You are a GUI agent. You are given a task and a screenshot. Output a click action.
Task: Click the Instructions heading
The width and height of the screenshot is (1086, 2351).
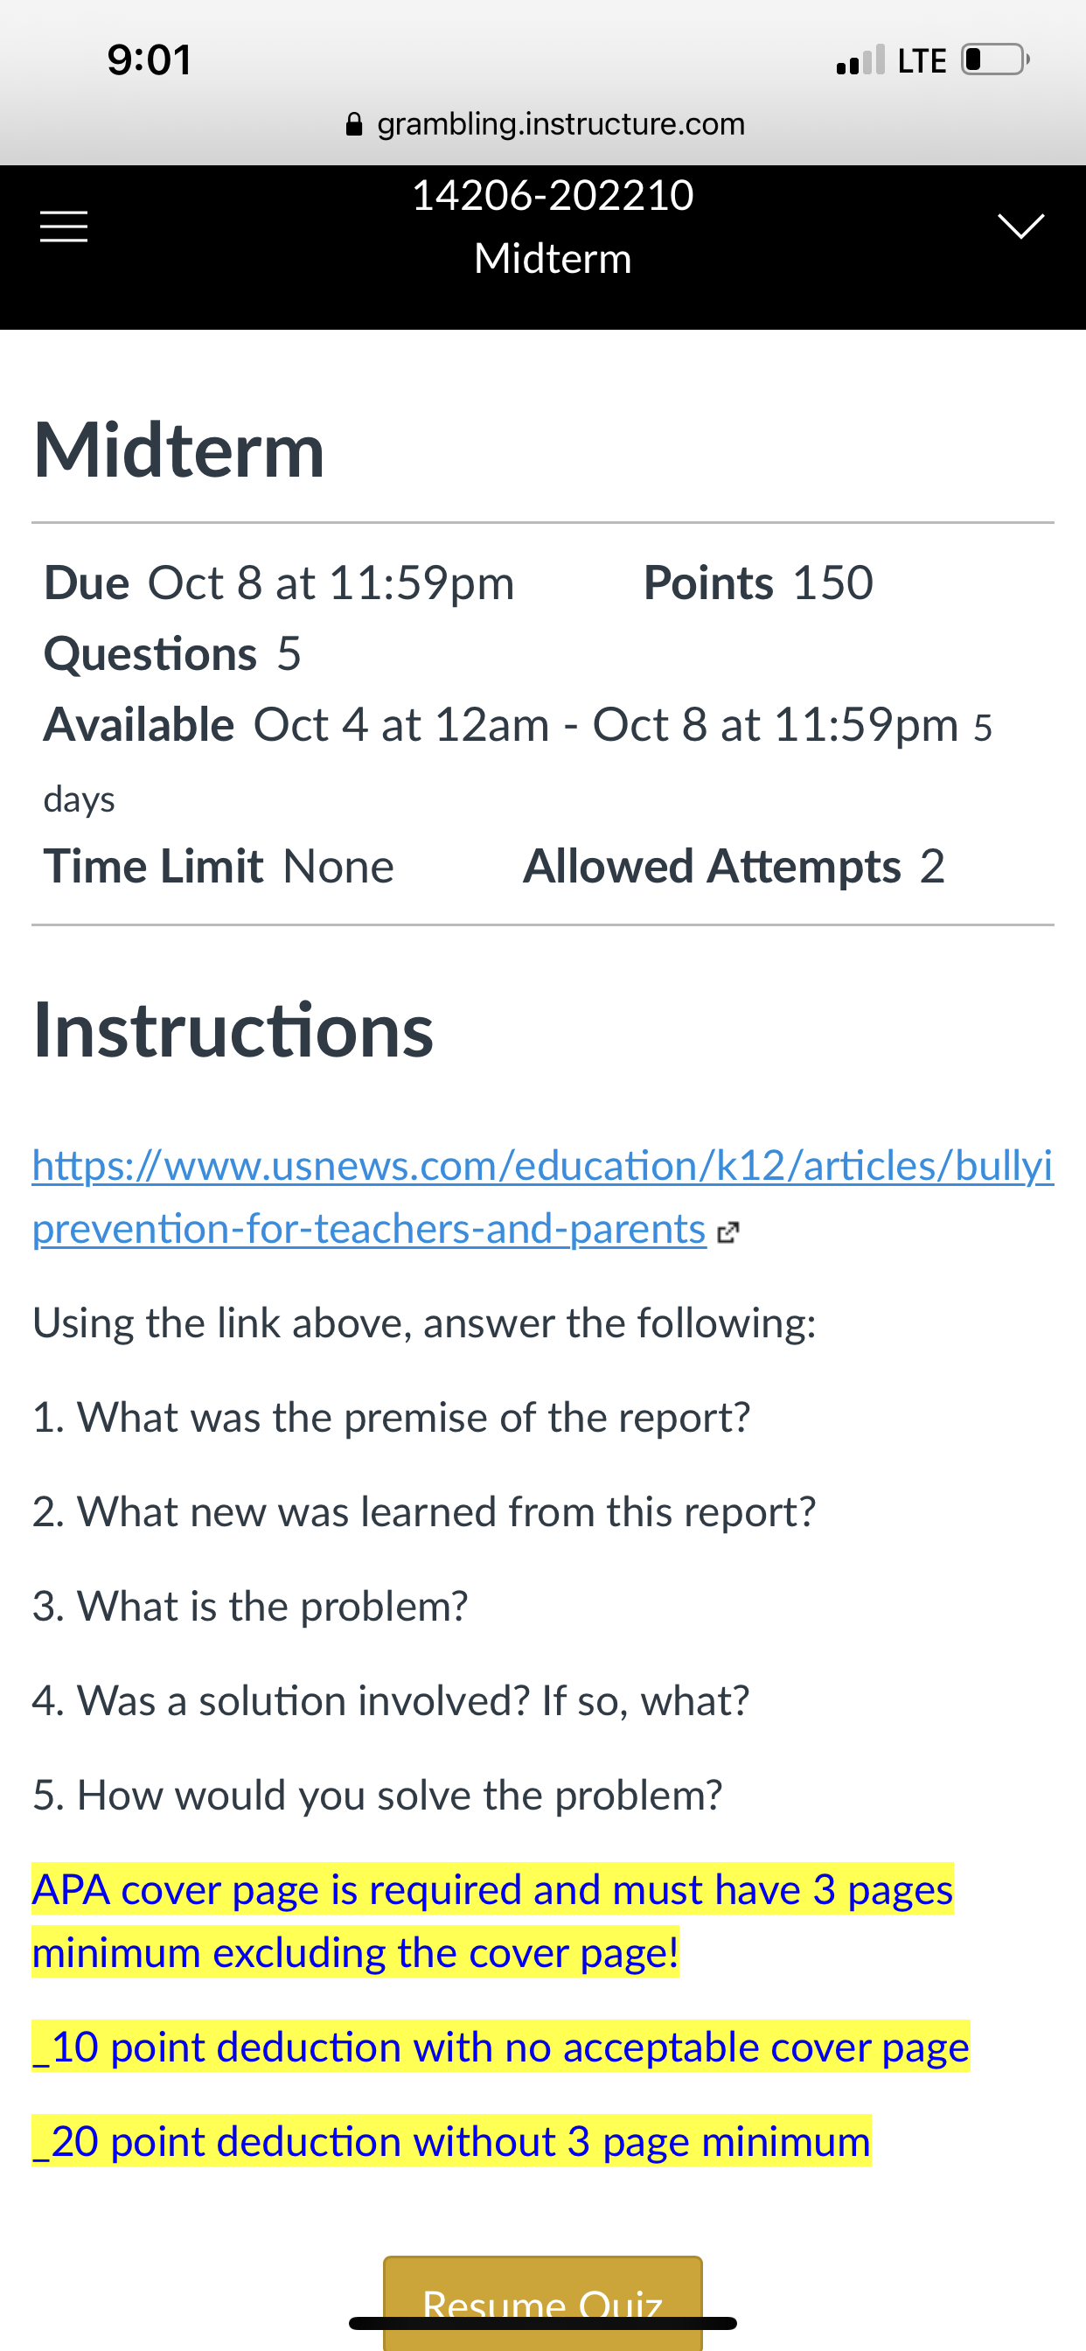point(233,1029)
